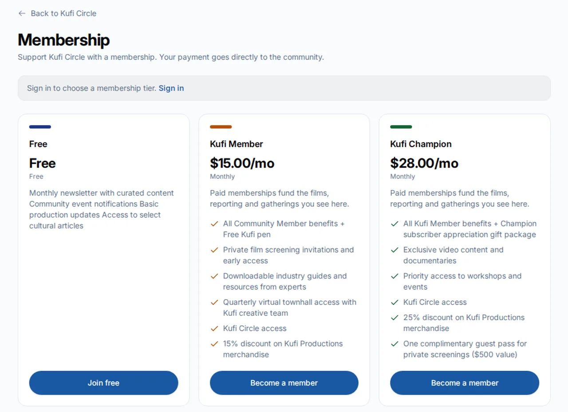
Task: Click checkmark beside complimentary guest pass benefit
Action: pos(394,344)
